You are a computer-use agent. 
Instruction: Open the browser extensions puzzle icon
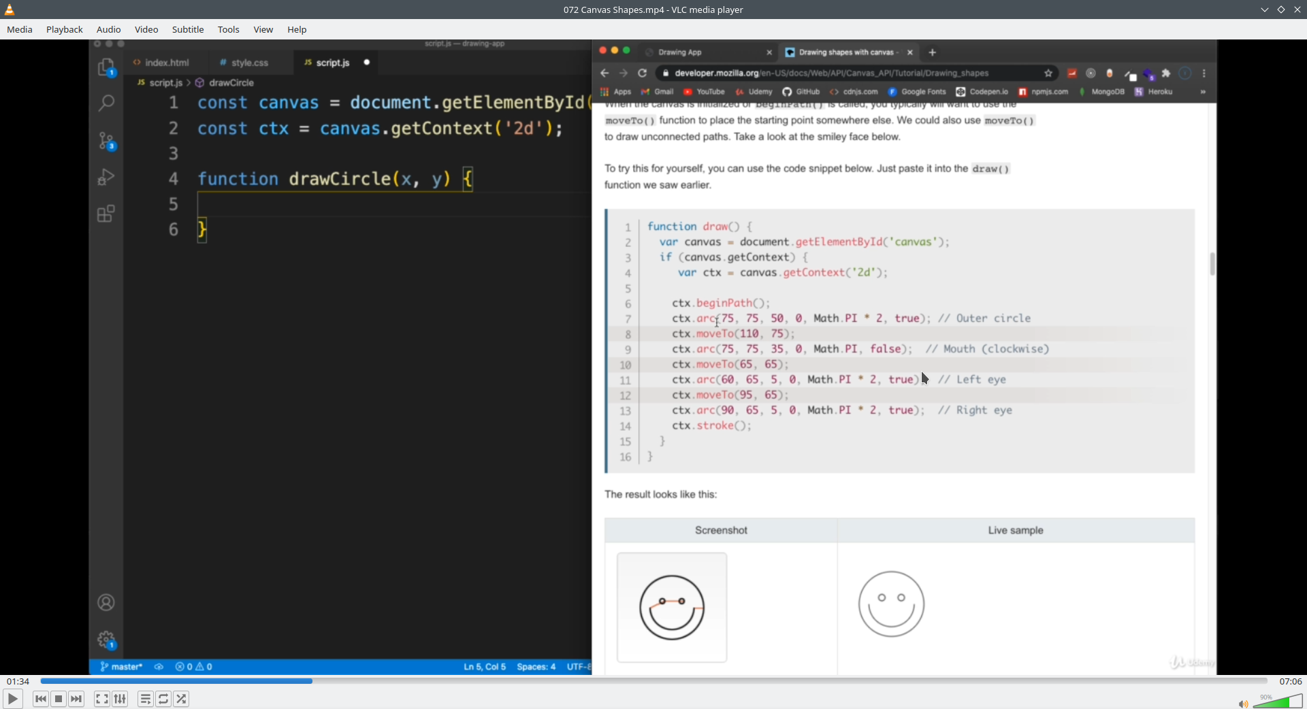[1166, 73]
